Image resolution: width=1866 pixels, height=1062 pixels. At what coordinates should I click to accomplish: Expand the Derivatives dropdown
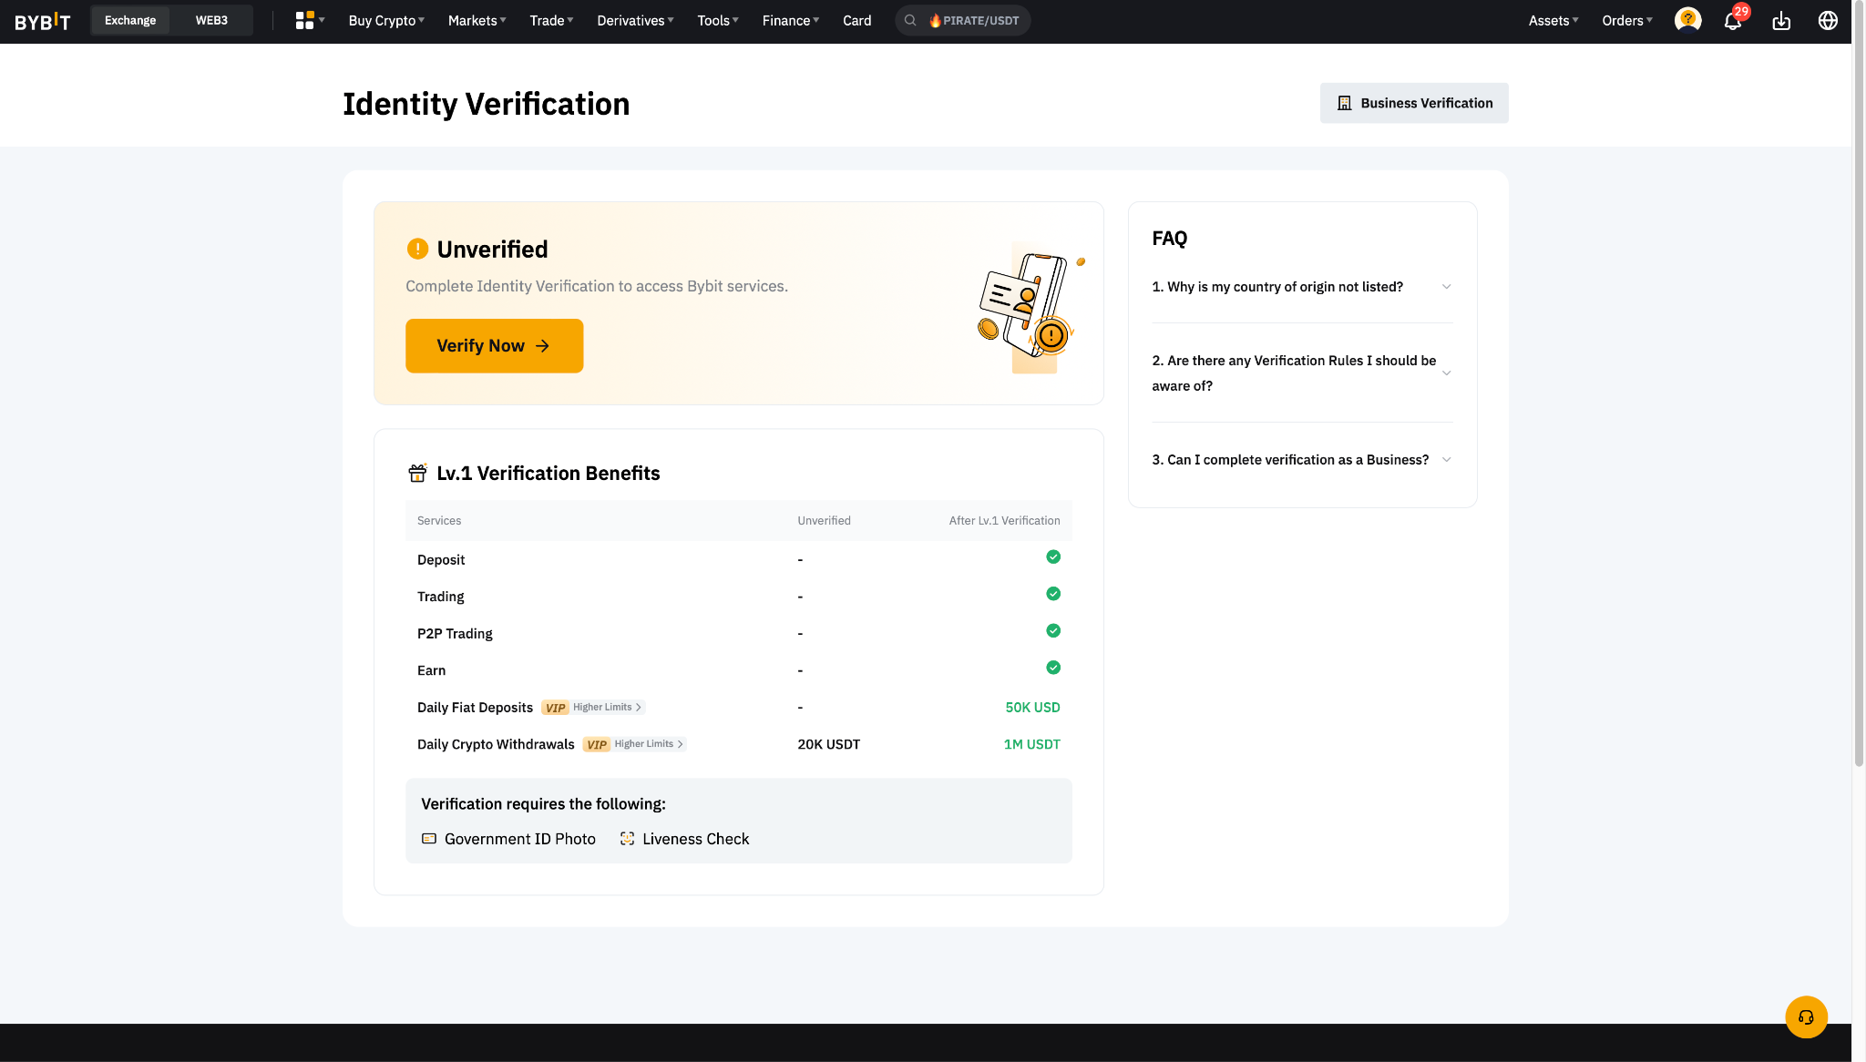[635, 20]
